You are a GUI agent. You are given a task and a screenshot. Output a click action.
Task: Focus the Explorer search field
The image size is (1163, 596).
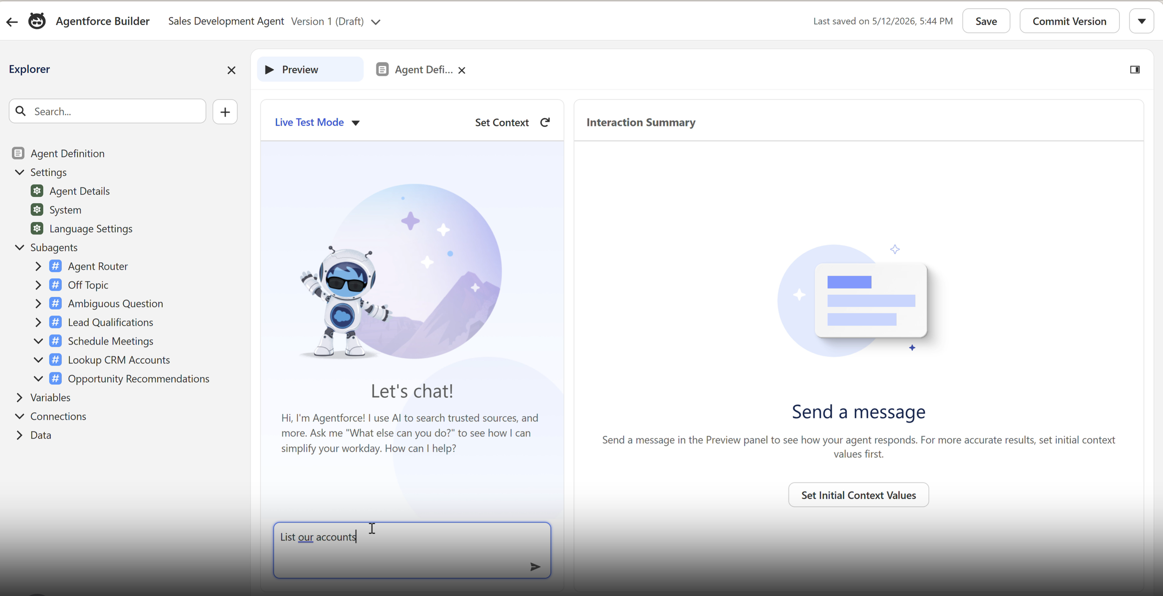pos(107,111)
